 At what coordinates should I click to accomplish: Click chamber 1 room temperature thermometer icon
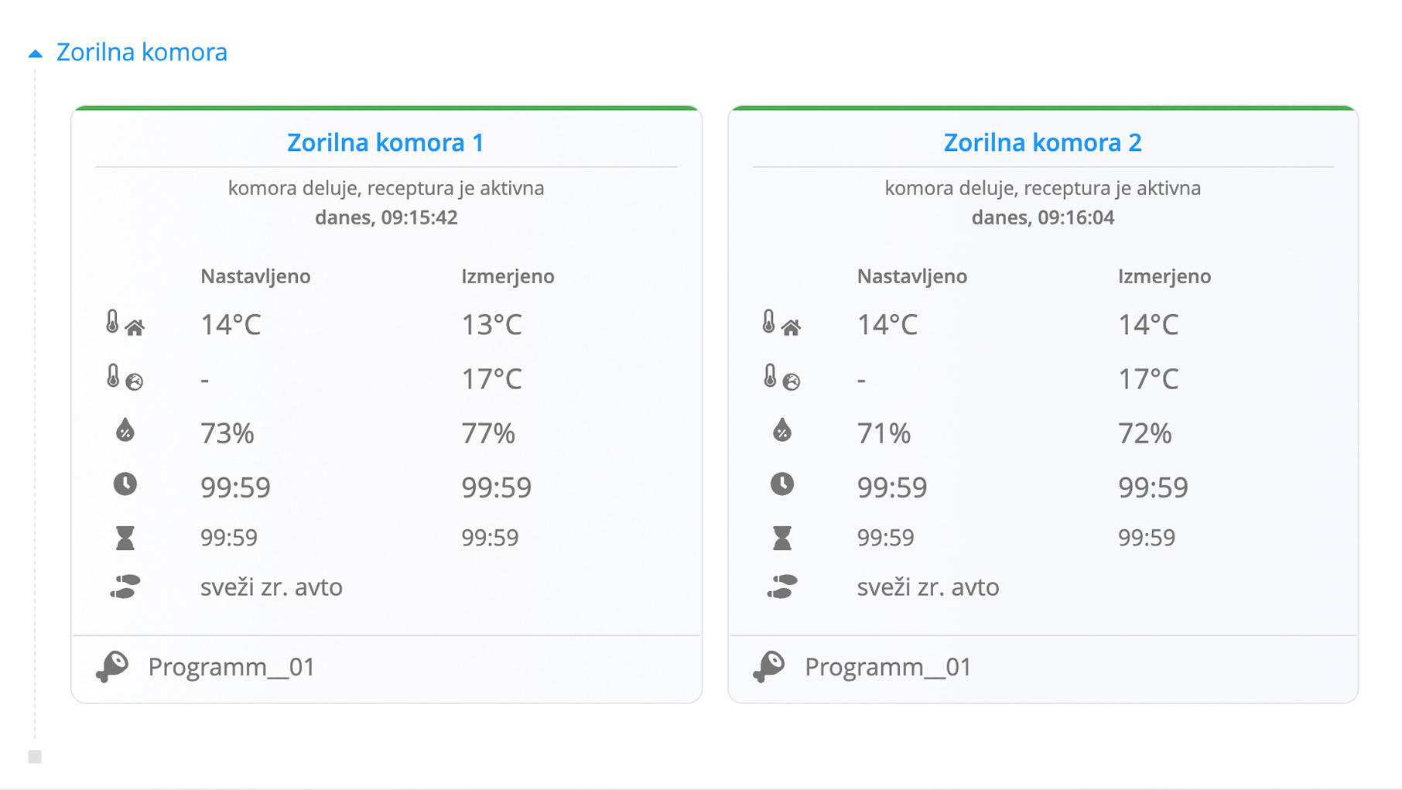pyautogui.click(x=125, y=323)
